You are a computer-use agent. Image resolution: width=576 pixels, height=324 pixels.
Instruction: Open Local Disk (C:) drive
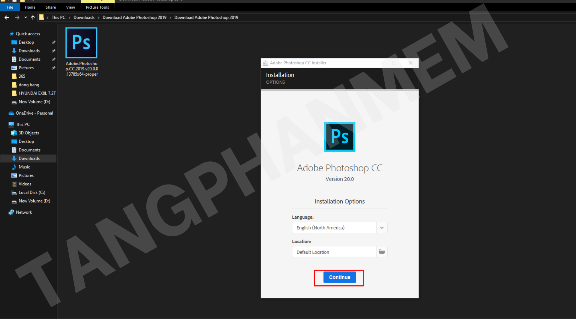31,192
